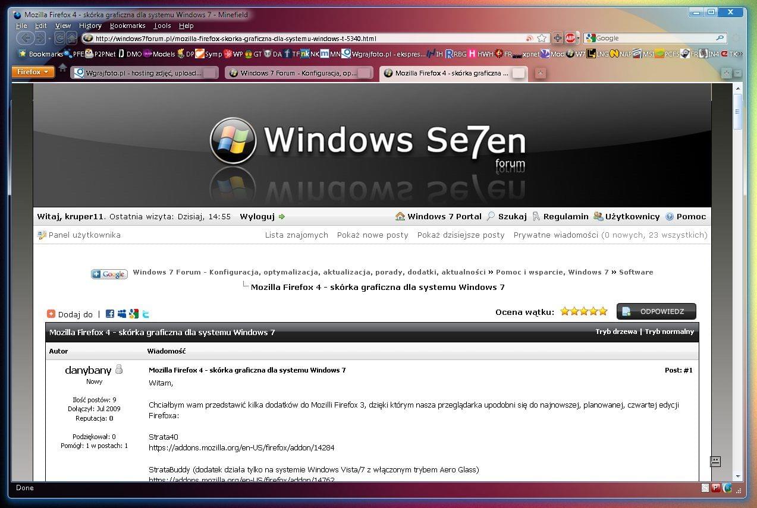Click the vertical scrollbar down arrow

(738, 476)
